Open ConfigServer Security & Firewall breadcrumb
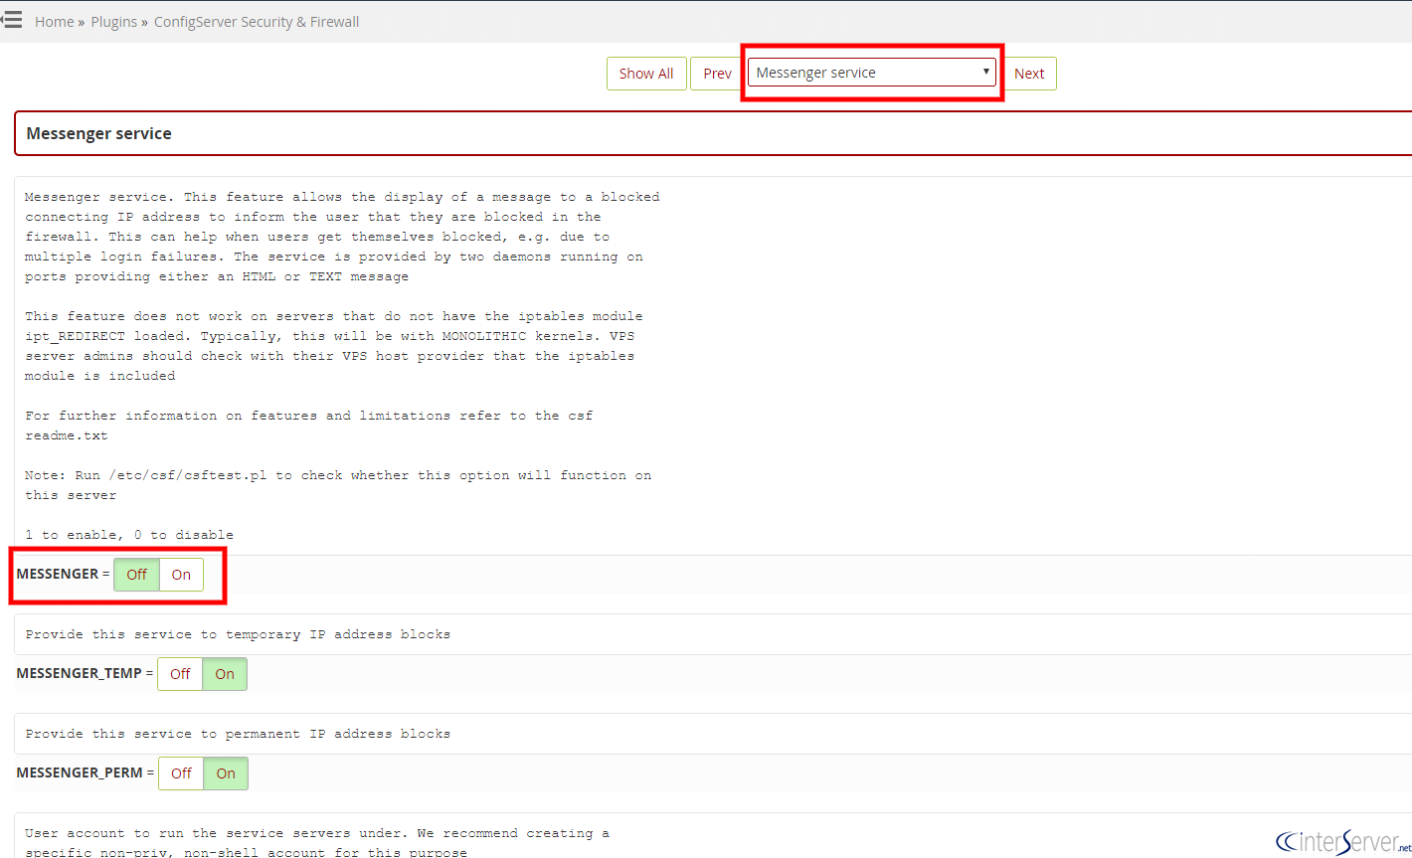 257,21
